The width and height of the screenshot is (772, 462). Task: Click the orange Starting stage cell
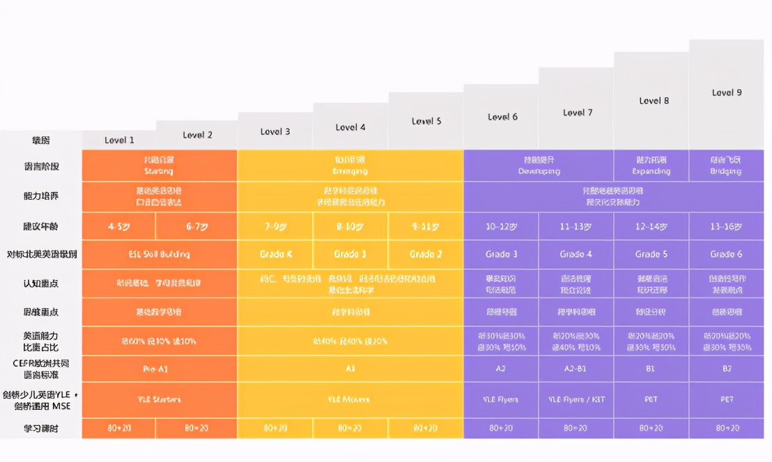click(x=159, y=166)
